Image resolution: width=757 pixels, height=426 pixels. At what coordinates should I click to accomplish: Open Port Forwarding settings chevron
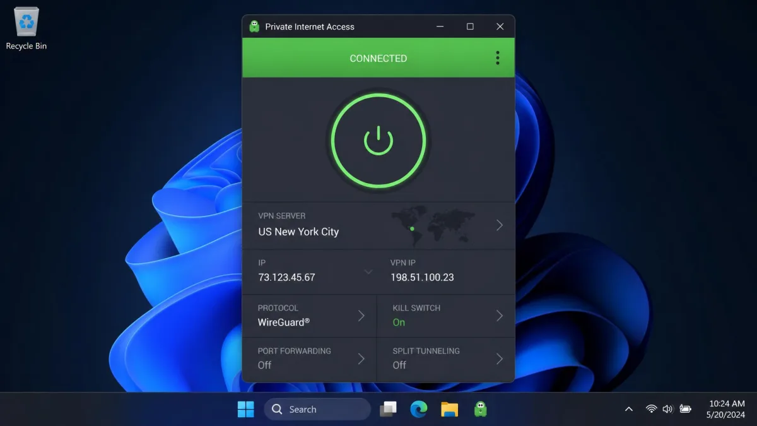tap(361, 358)
